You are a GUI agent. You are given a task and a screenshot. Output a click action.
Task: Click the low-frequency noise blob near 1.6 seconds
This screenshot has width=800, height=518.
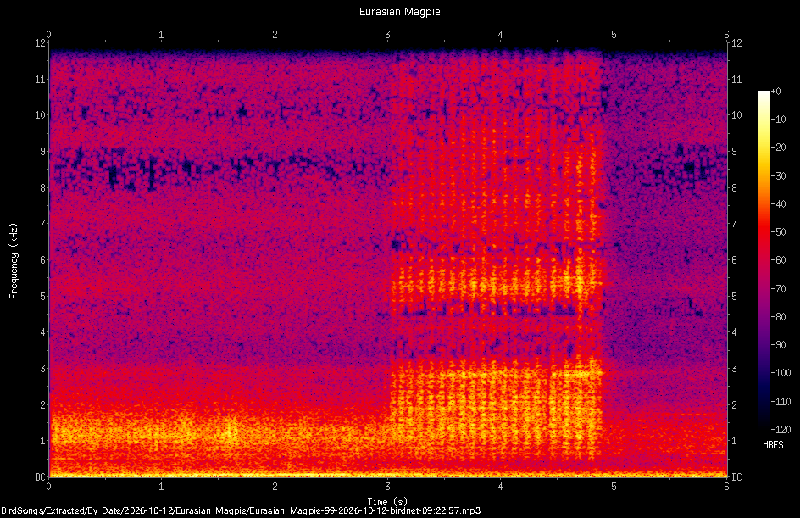click(x=231, y=428)
